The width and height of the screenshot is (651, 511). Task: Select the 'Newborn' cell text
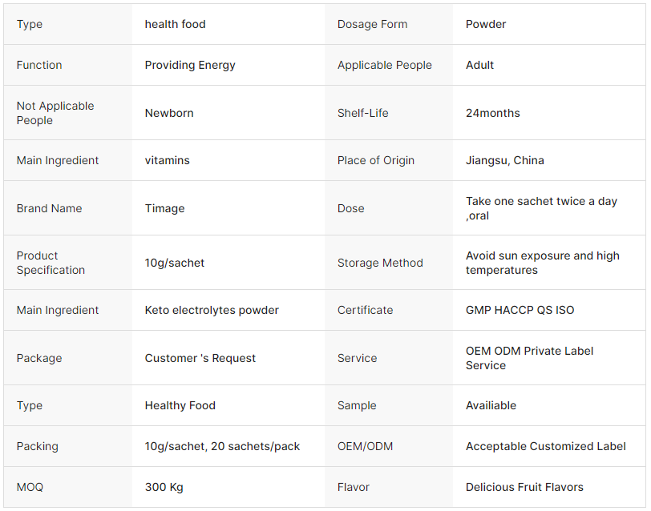tap(169, 113)
